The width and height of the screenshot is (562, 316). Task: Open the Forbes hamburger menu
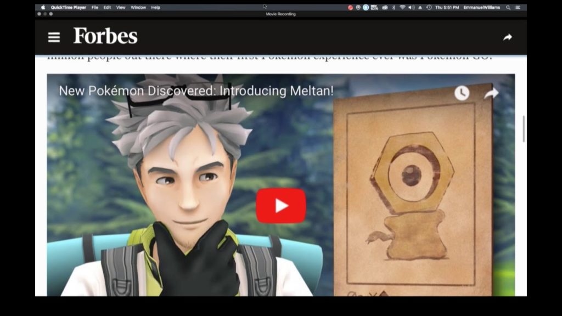(x=54, y=37)
